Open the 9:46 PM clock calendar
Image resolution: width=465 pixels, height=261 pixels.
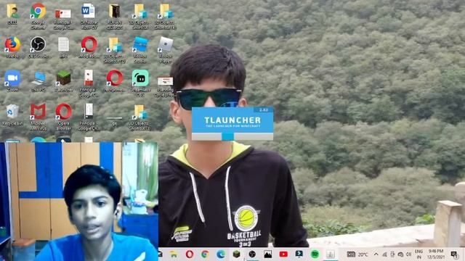click(x=436, y=254)
